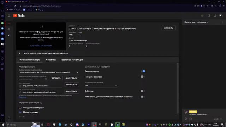Select the Прямые трансляции browser tab

coord(16,2)
